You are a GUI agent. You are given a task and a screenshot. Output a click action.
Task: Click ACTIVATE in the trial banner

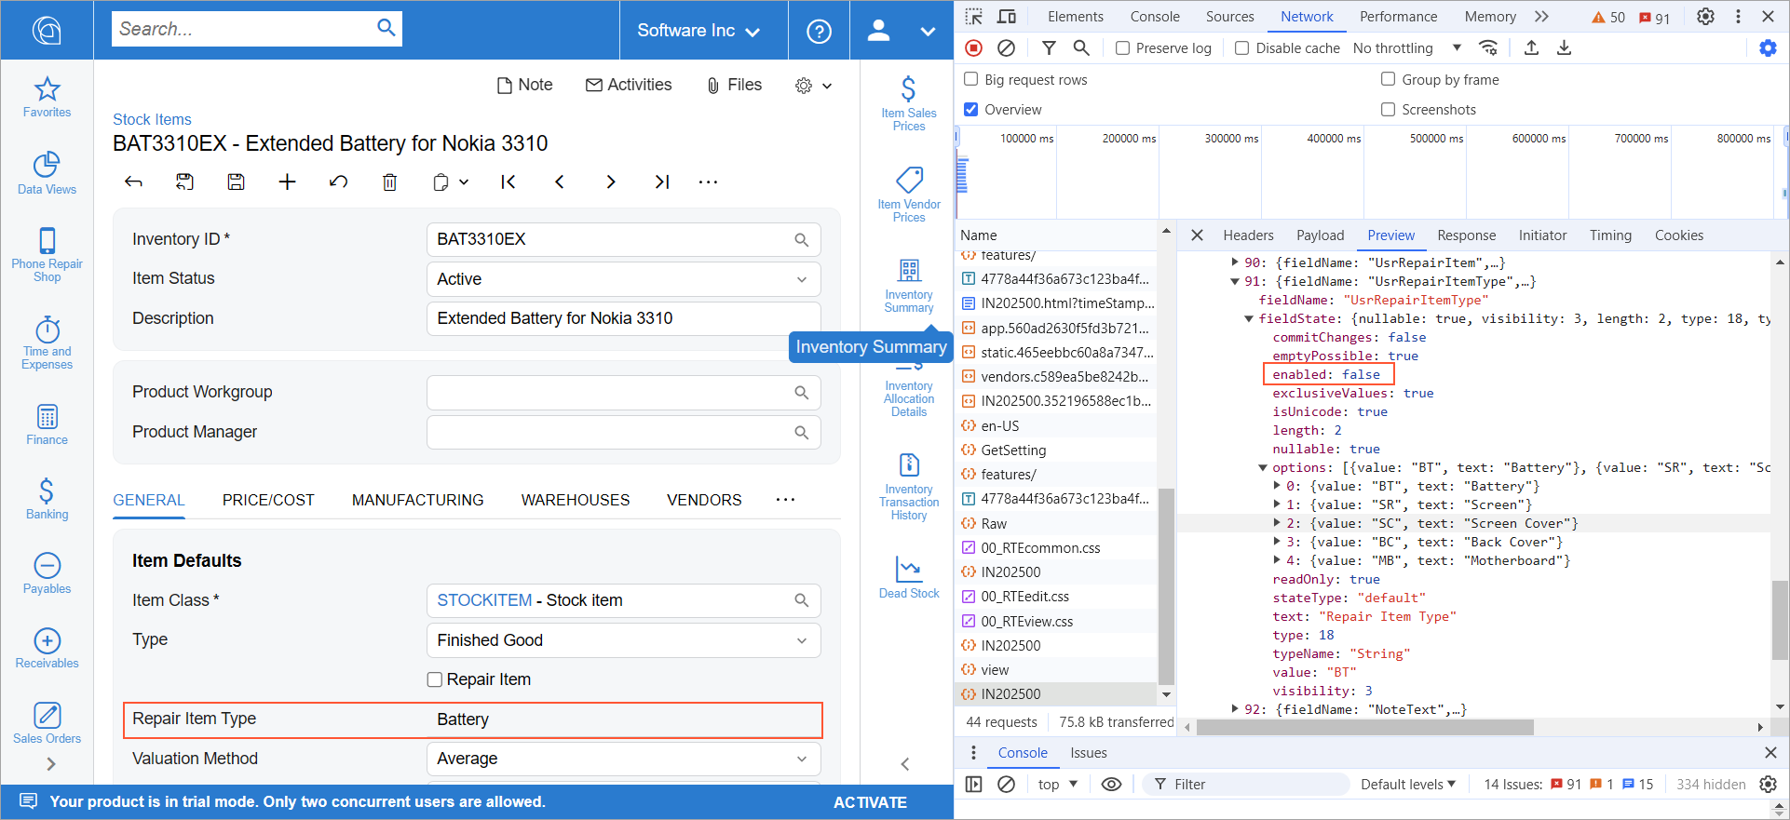(869, 802)
